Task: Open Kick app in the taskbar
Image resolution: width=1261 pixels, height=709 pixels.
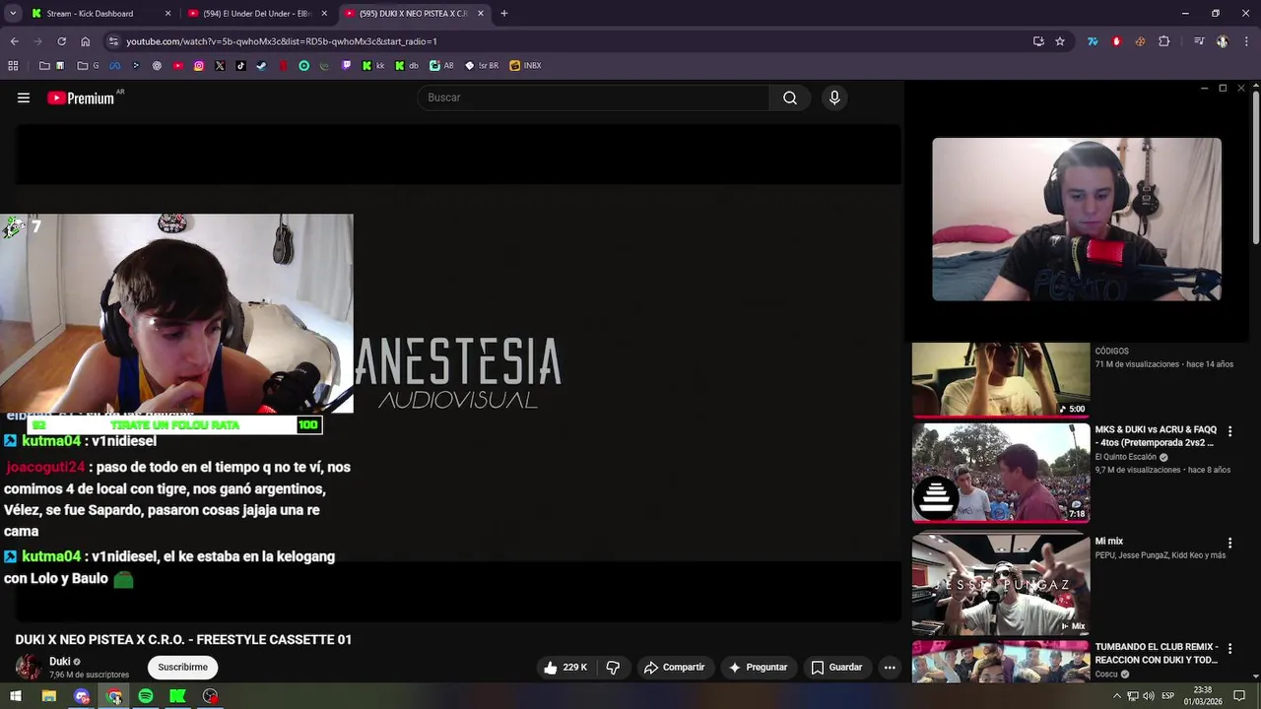Action: (177, 696)
